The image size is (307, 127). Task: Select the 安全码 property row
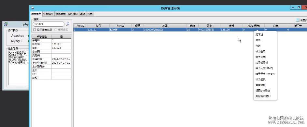(51, 52)
